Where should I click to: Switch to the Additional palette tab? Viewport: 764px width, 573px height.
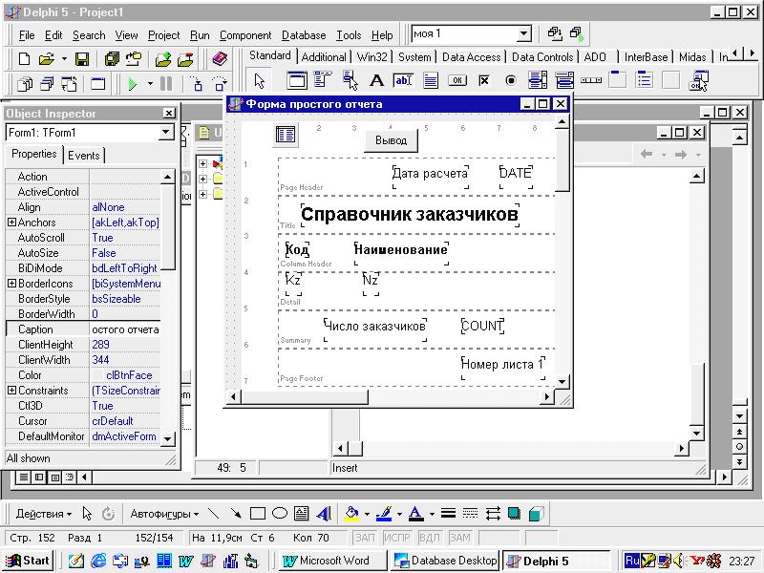(324, 57)
